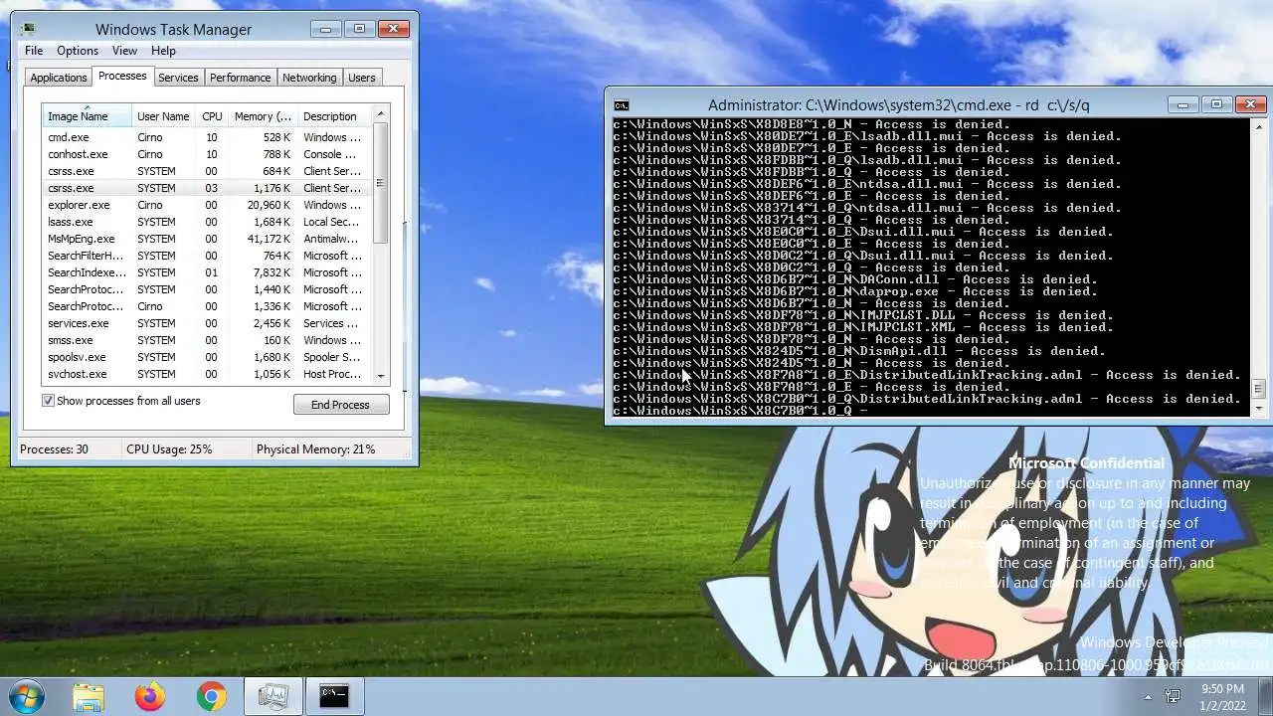Select the explorer.exe process row

point(206,205)
